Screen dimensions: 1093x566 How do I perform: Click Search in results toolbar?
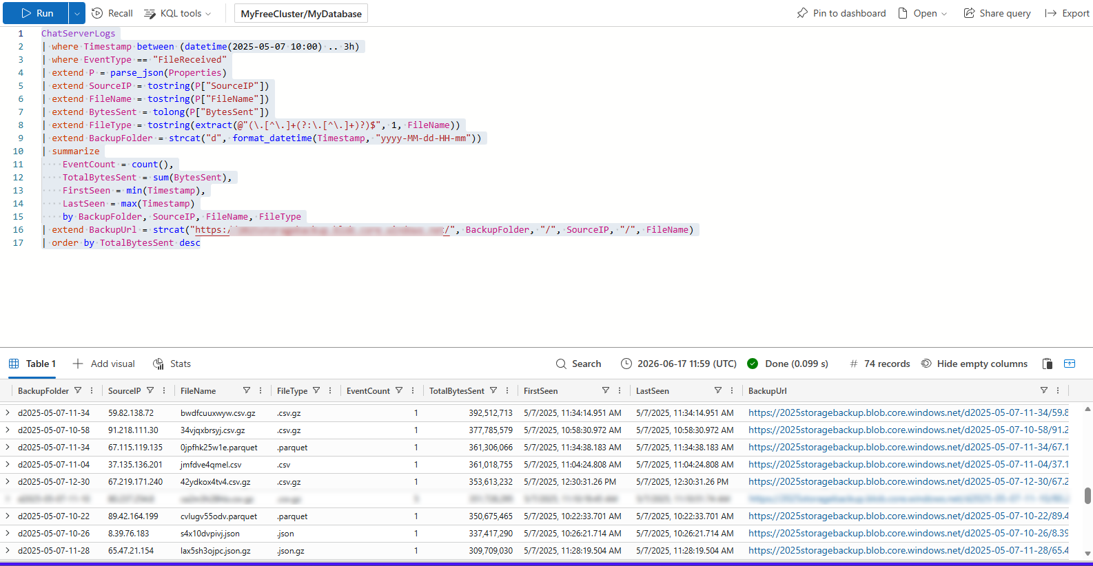pyautogui.click(x=579, y=364)
